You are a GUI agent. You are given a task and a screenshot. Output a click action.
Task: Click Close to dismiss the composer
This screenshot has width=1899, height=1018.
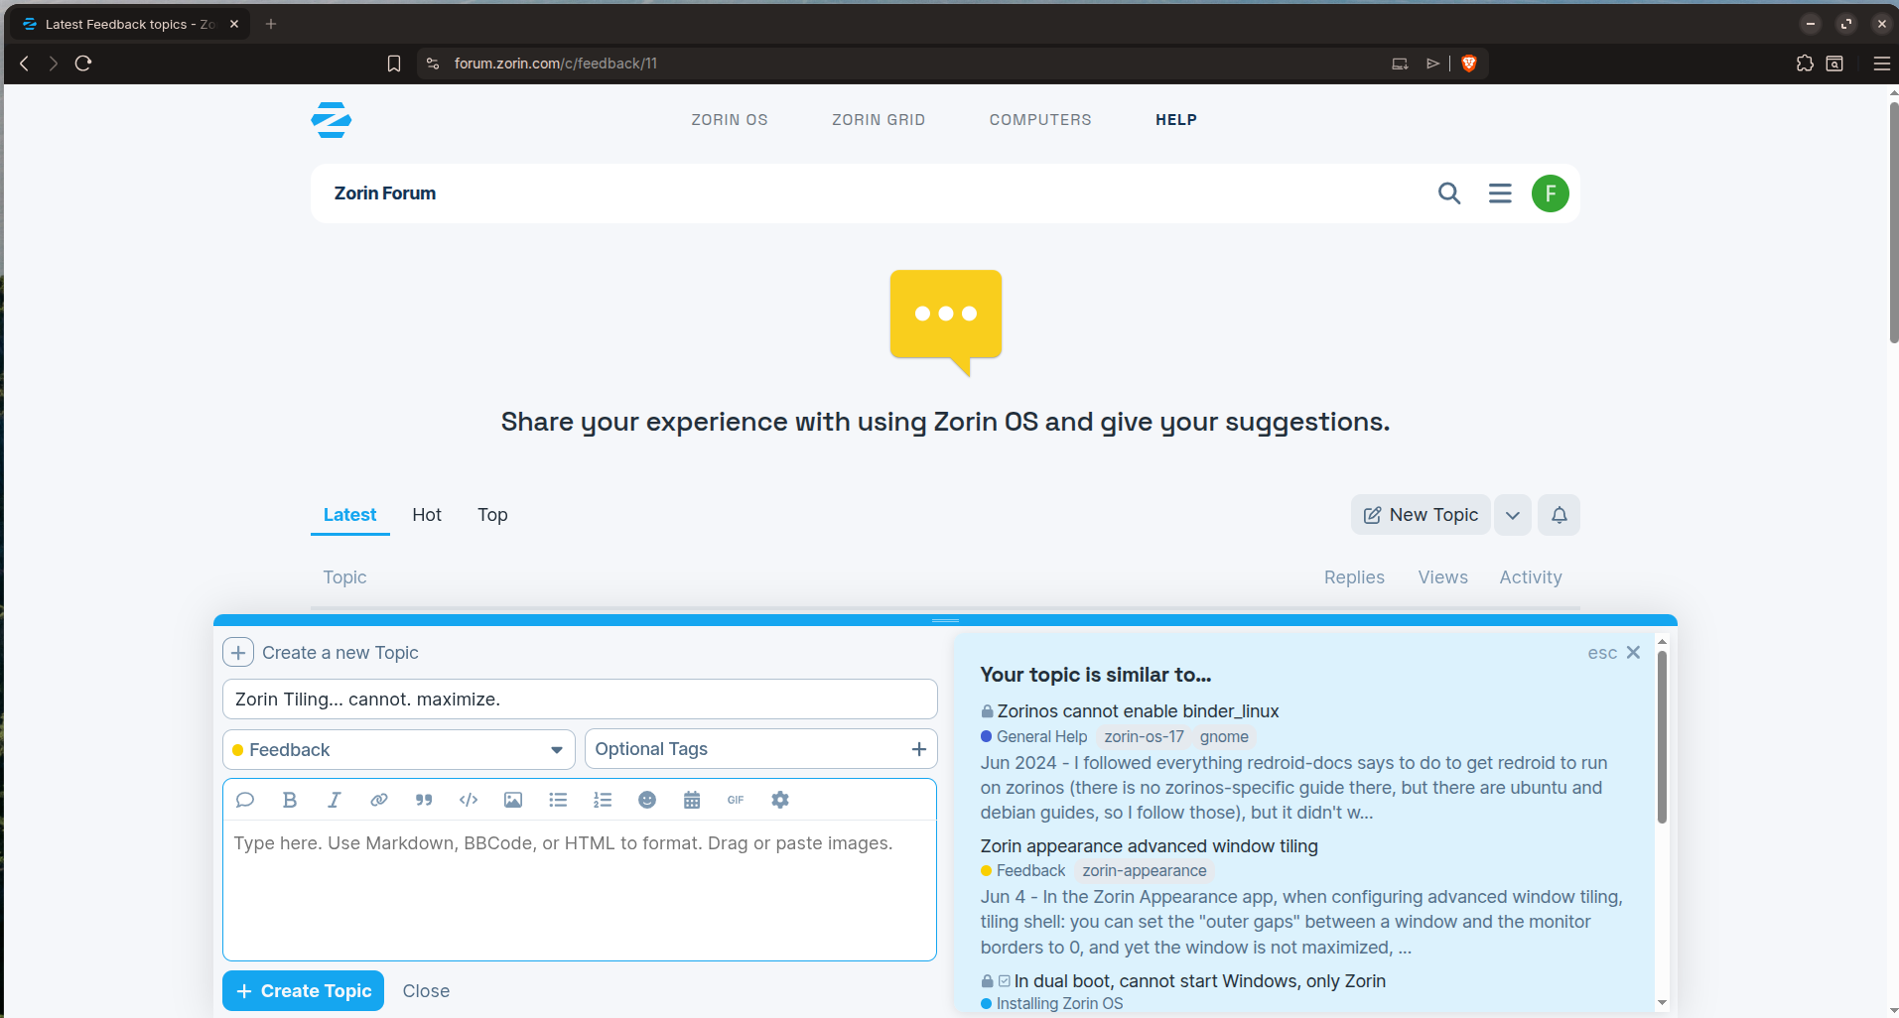[426, 991]
